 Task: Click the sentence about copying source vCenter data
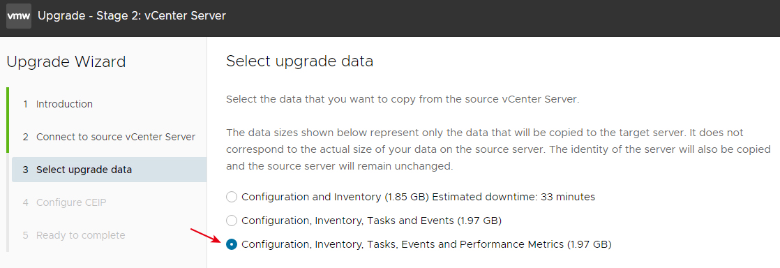point(403,99)
